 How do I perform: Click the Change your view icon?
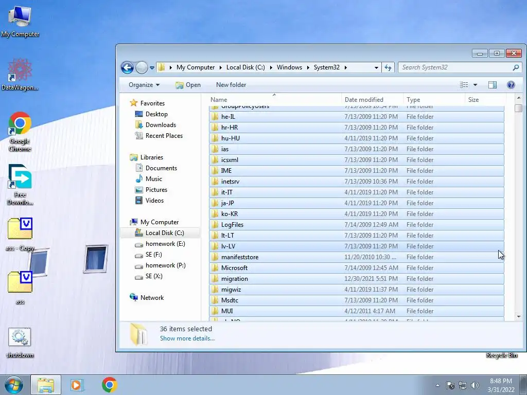[x=464, y=85]
